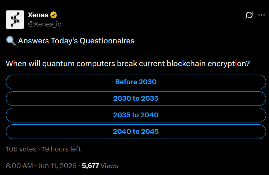Viewport: 269px width, 175px height.
Task: Click the Jun 11, 2026 date
Action: click(57, 166)
